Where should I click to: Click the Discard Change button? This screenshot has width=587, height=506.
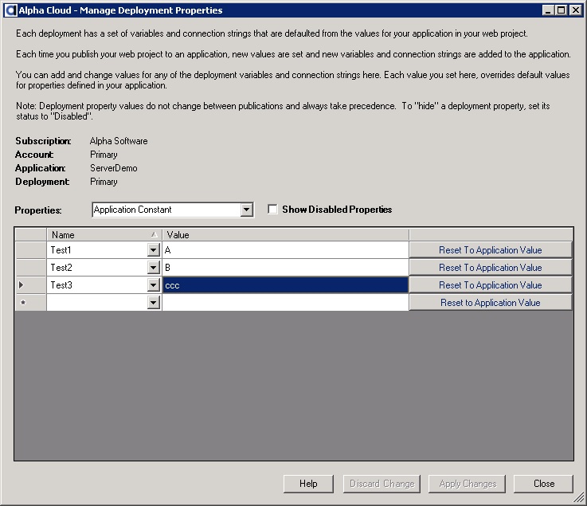click(x=382, y=484)
